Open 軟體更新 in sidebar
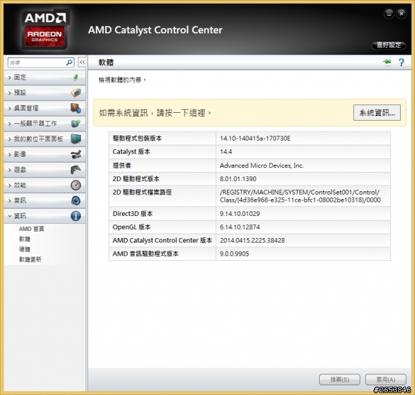Image resolution: width=415 pixels, height=395 pixels. [x=30, y=259]
